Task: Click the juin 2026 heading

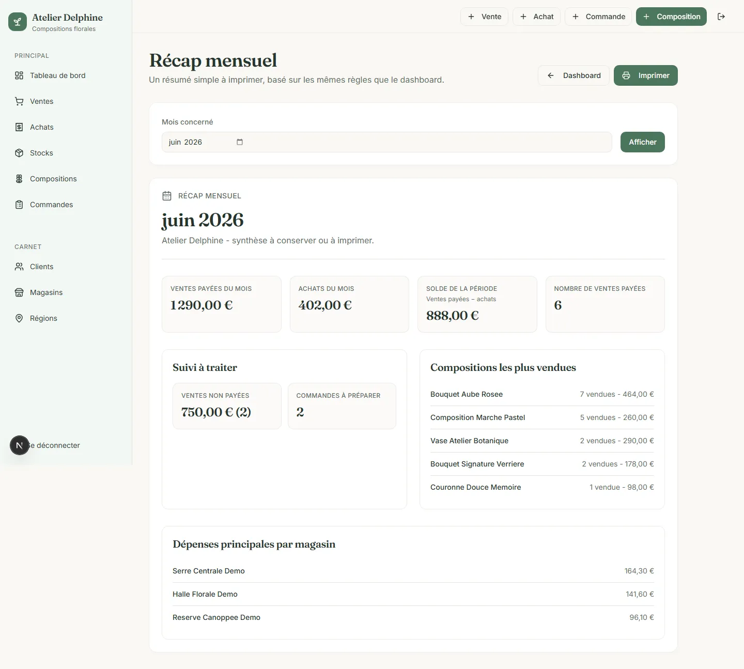Action: coord(203,220)
